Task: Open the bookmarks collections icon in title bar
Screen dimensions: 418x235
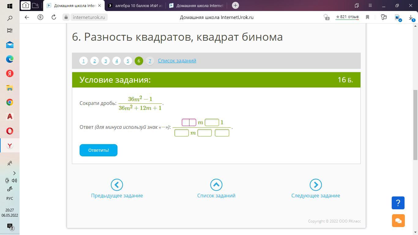Action: (357, 6)
